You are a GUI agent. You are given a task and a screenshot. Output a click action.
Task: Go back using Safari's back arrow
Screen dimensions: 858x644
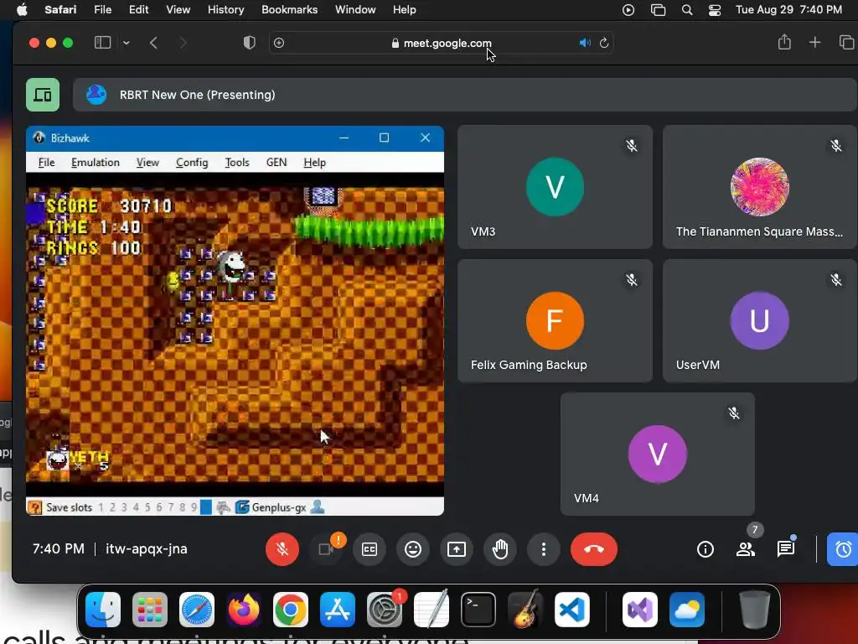tap(154, 43)
